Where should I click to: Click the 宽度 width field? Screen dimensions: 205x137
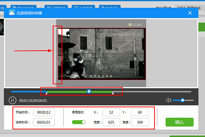(111, 122)
